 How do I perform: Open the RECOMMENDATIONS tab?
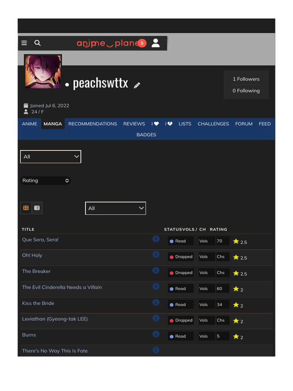tap(93, 124)
